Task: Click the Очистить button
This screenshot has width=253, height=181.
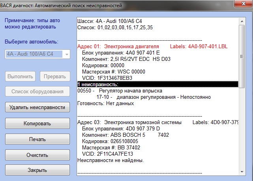Action: coord(37,155)
